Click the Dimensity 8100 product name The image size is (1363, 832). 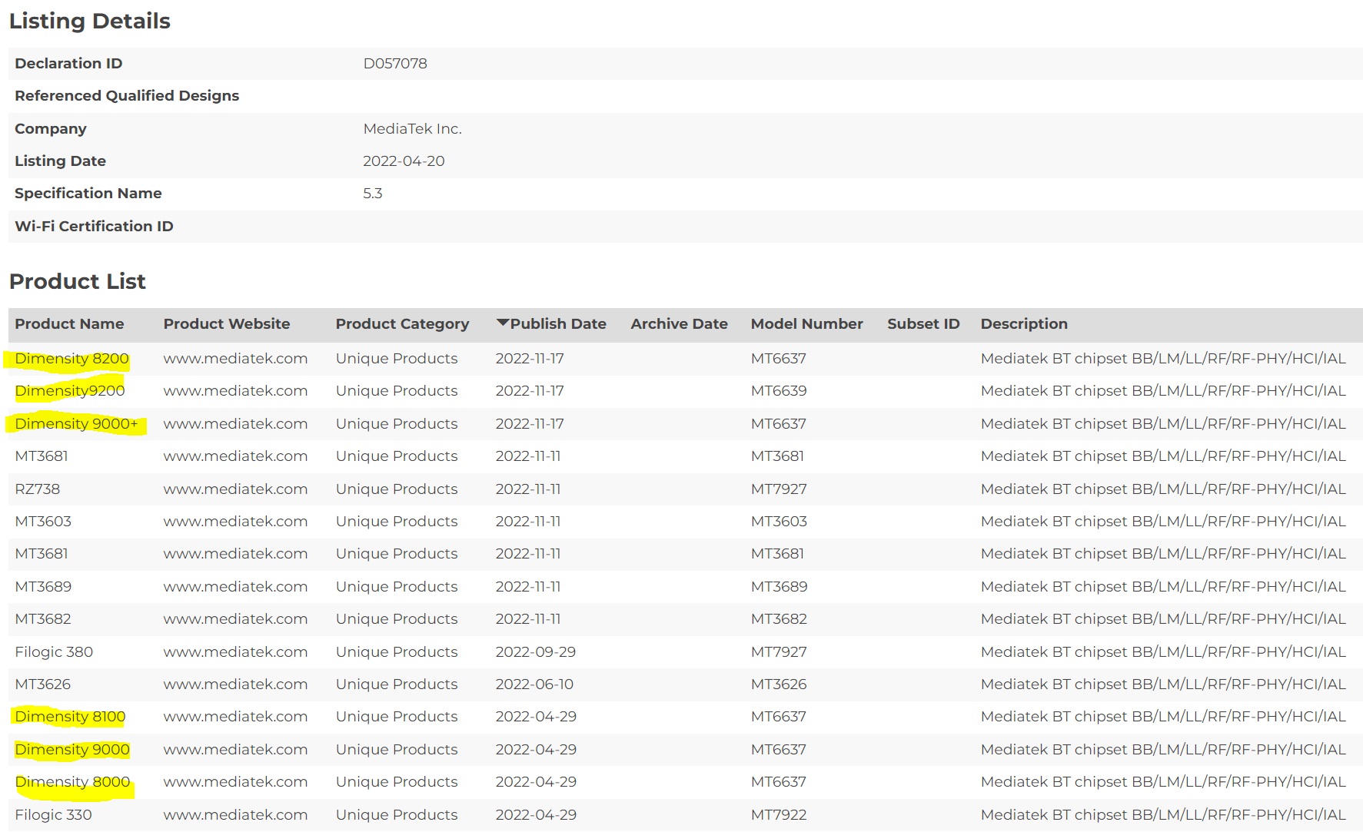pos(70,717)
